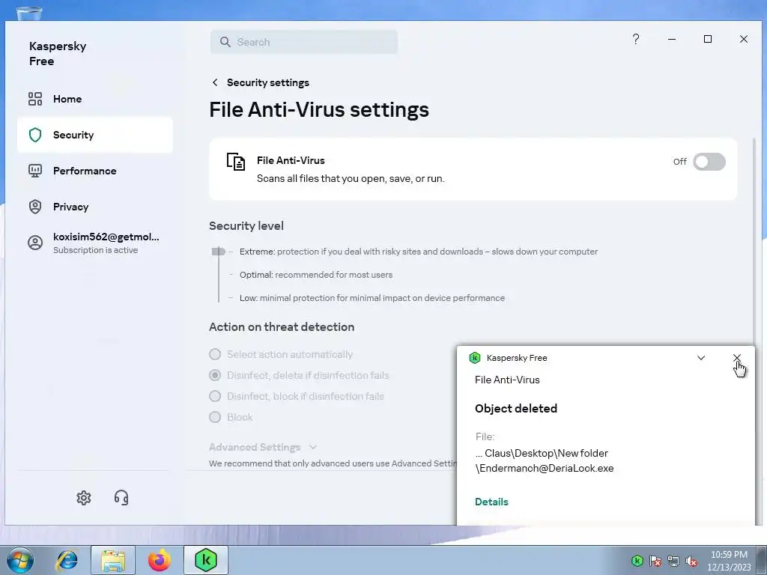Click the muted volume tray icon
The height and width of the screenshot is (575, 767).
coord(691,560)
